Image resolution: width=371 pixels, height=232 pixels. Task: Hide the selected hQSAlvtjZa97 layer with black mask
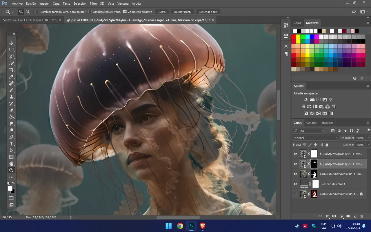[295, 164]
